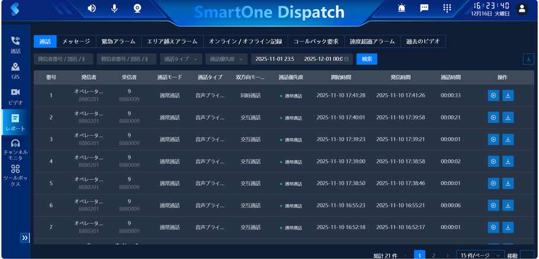Click start date 2025-11-01 field

coord(275,59)
